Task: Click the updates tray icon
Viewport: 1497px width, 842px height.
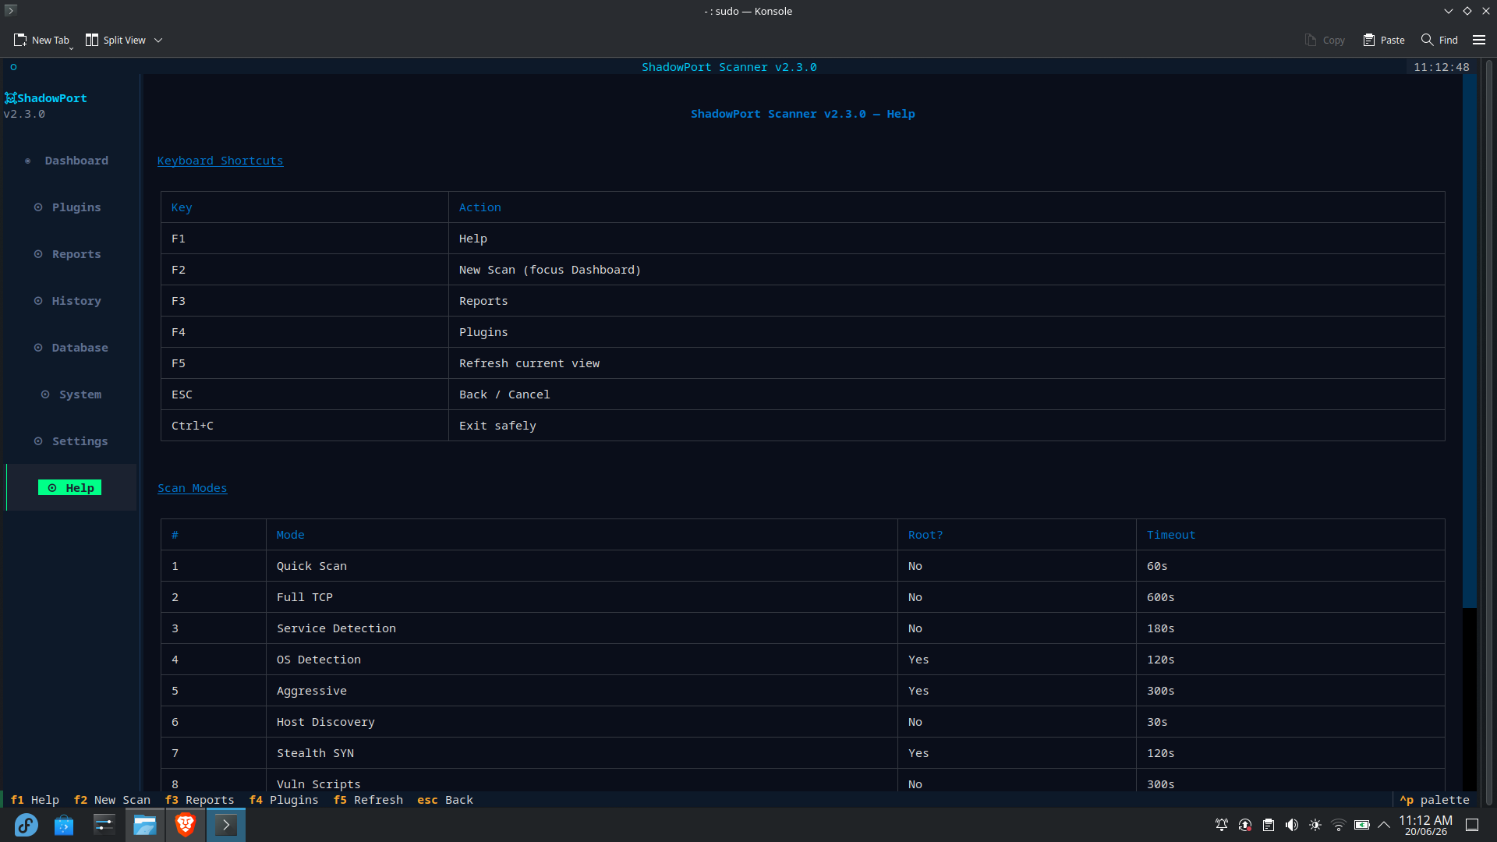Action: tap(1245, 825)
